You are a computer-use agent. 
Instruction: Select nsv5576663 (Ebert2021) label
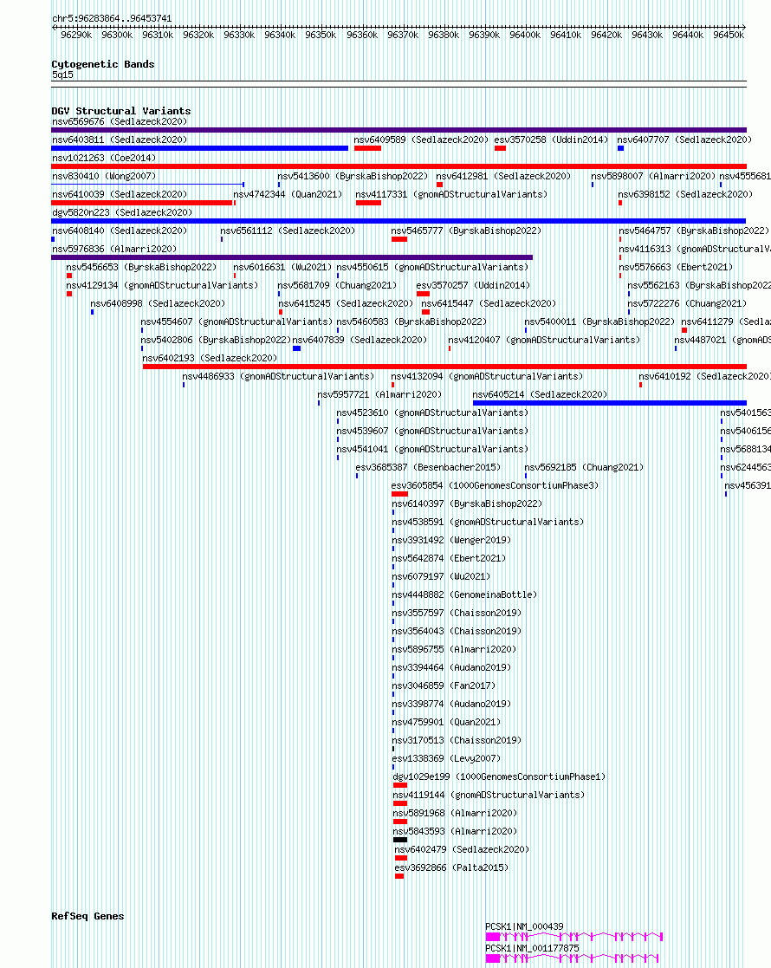point(676,267)
